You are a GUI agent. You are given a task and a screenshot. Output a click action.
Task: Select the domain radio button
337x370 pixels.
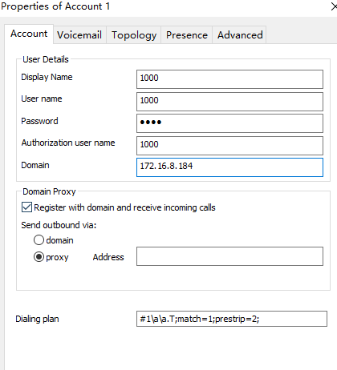(x=39, y=239)
